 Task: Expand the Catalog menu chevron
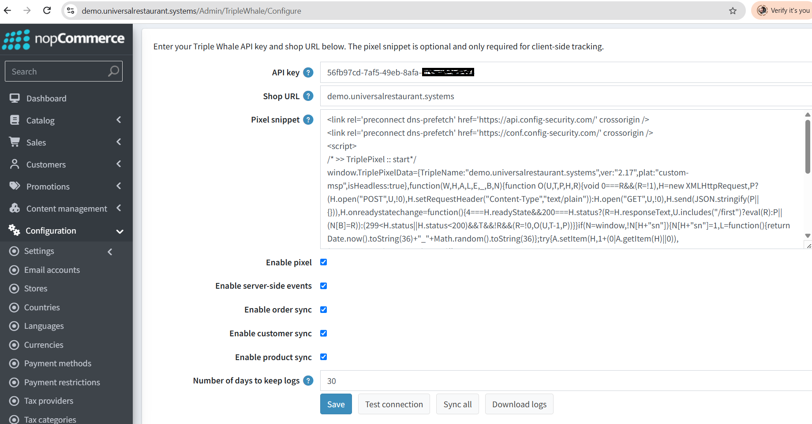tap(119, 120)
